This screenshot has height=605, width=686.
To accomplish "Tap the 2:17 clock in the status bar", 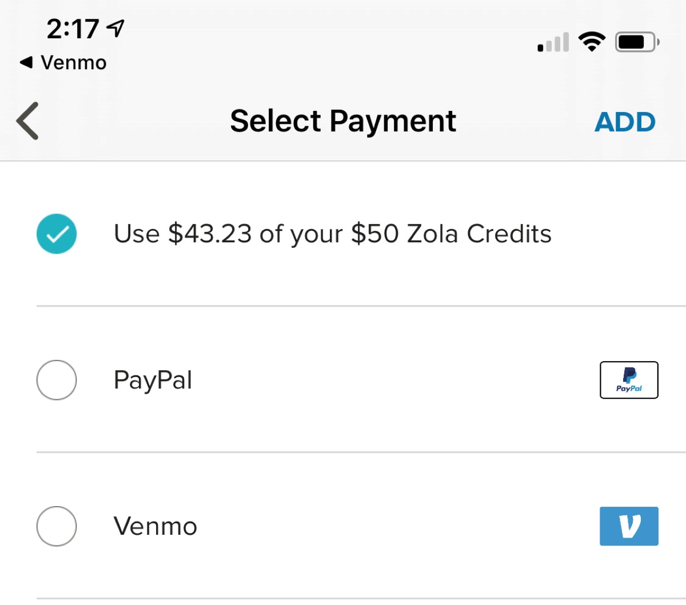I will (x=73, y=29).
